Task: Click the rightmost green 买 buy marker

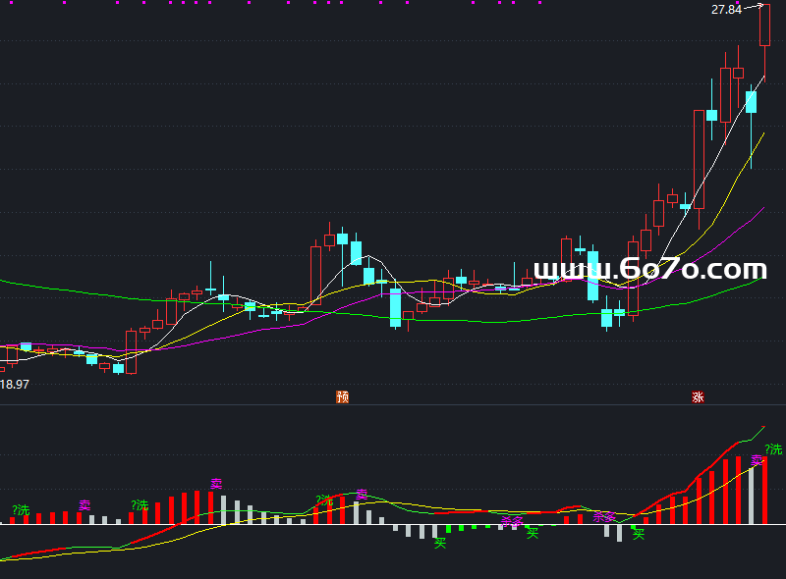Action: pyautogui.click(x=639, y=534)
